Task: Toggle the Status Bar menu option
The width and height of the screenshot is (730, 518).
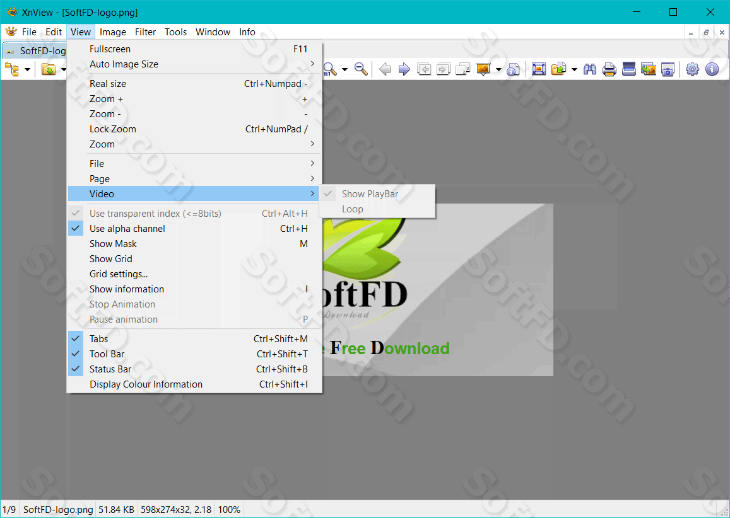Action: click(194, 369)
